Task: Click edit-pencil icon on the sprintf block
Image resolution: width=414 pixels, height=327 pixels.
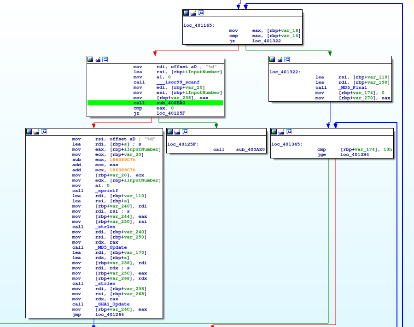Action: (36, 132)
